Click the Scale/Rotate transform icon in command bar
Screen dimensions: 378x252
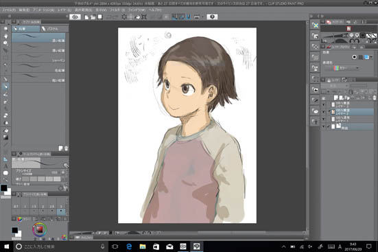144,17
